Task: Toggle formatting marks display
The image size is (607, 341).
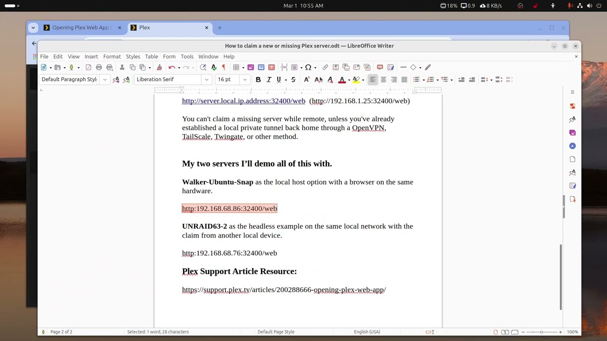Action: pyautogui.click(x=223, y=67)
